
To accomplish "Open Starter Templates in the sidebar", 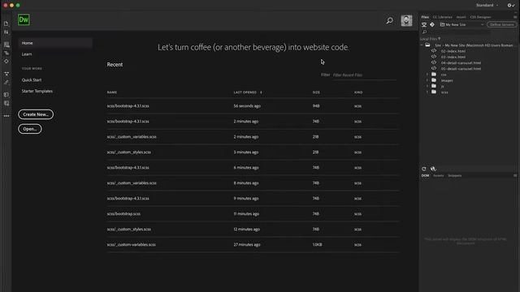I will 37,91.
